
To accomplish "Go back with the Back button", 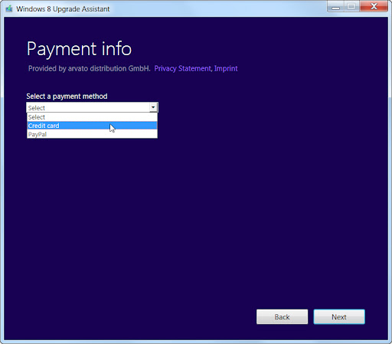I will tap(282, 317).
